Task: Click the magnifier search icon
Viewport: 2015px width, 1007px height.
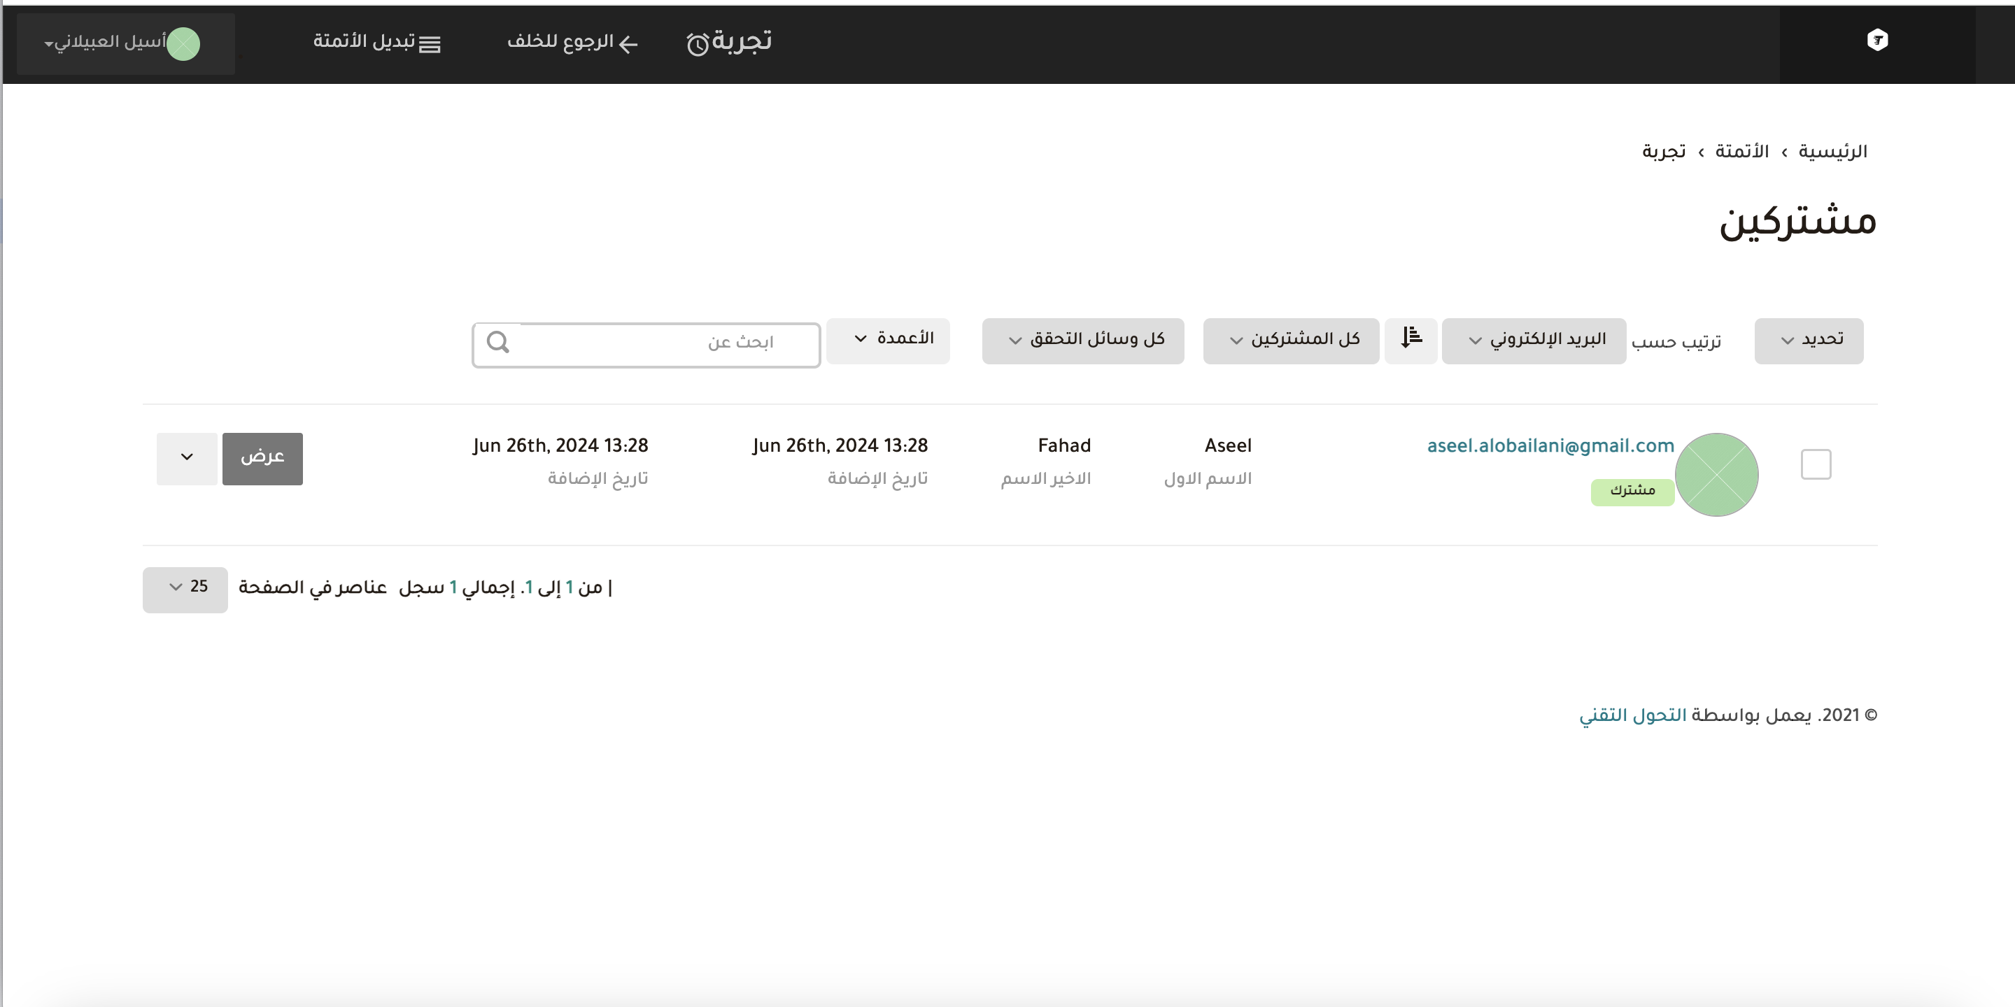Action: tap(498, 343)
